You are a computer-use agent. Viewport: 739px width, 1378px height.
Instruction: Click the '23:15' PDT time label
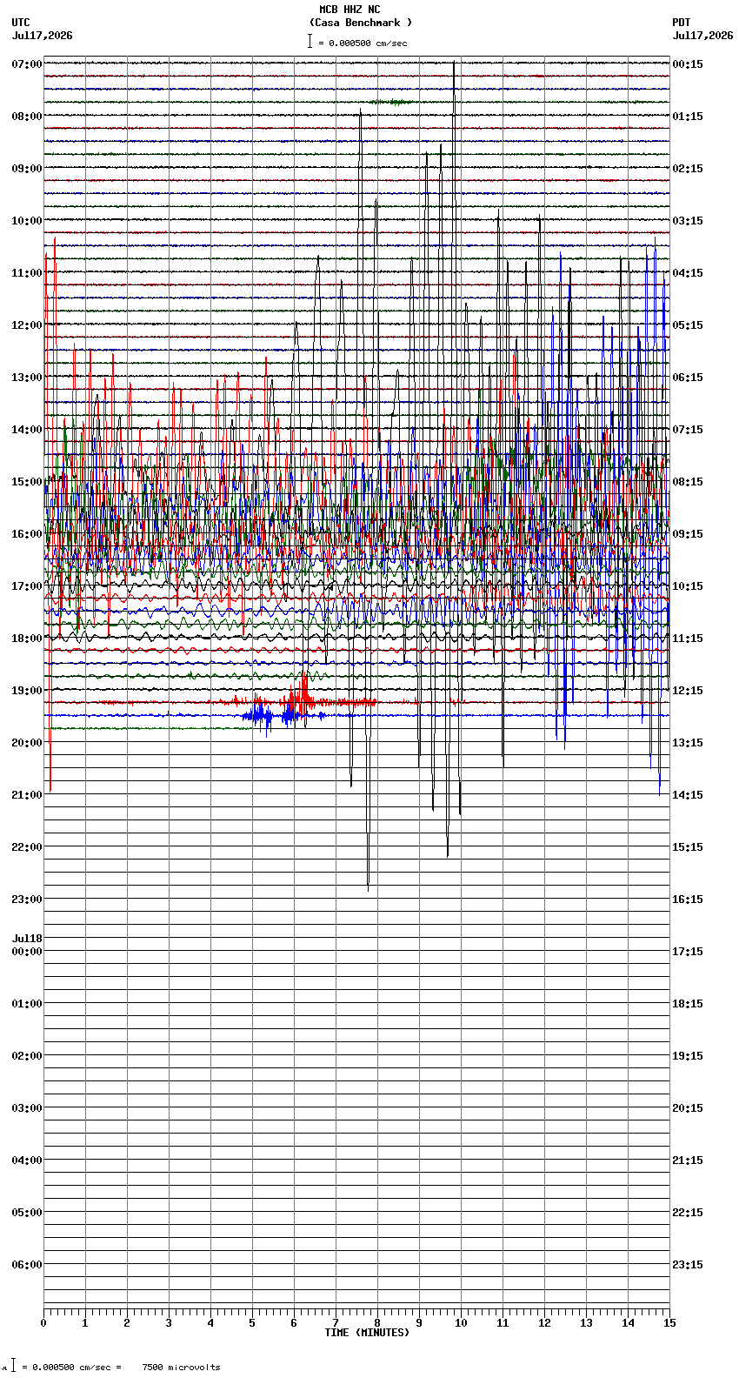tap(688, 1265)
